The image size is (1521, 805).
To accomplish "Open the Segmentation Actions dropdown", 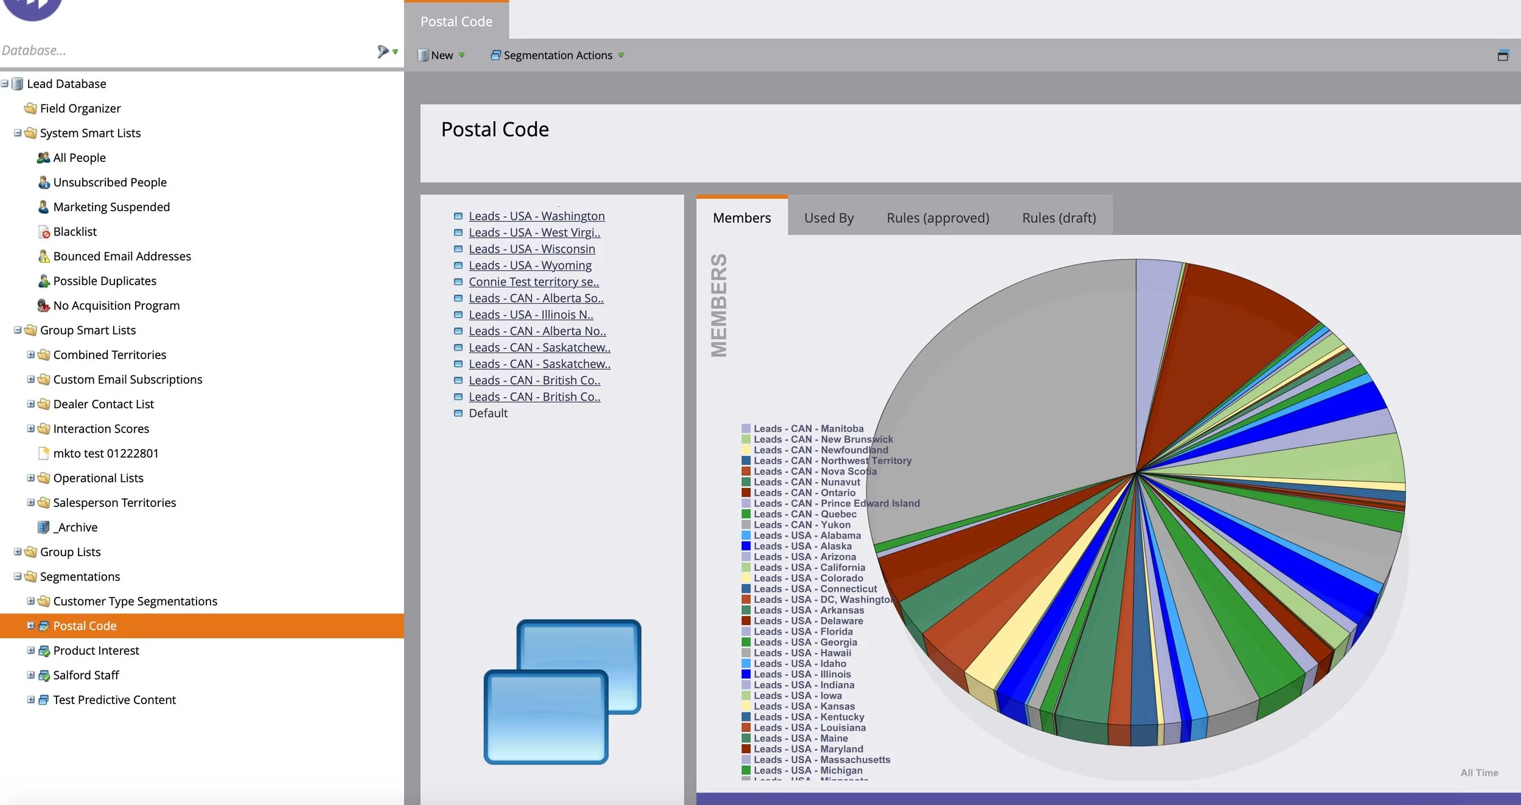I will [557, 55].
